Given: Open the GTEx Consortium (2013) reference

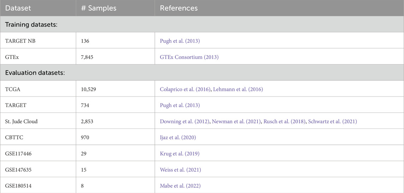Looking at the screenshot, I should (x=189, y=57).
